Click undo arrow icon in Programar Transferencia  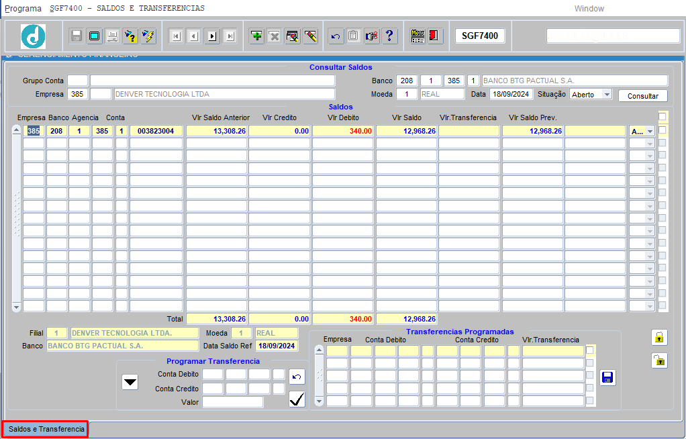(x=297, y=377)
